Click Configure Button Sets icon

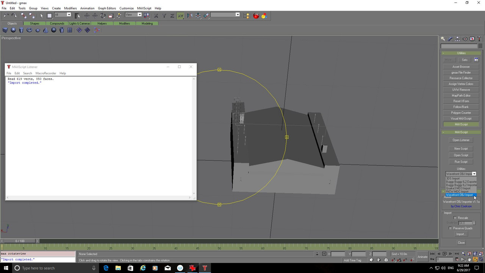coord(476,60)
